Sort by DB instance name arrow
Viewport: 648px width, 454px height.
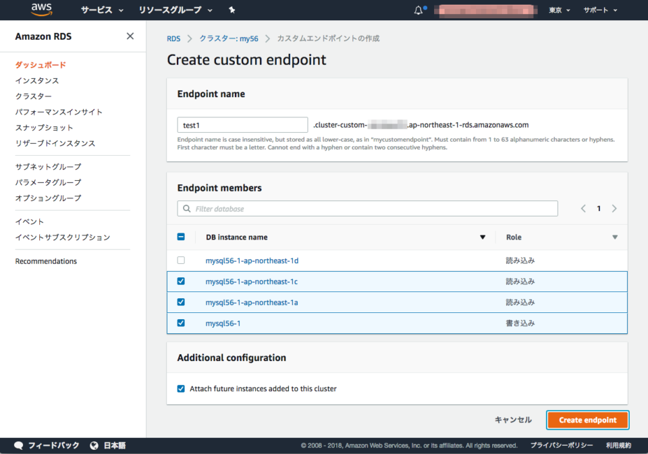(x=482, y=237)
